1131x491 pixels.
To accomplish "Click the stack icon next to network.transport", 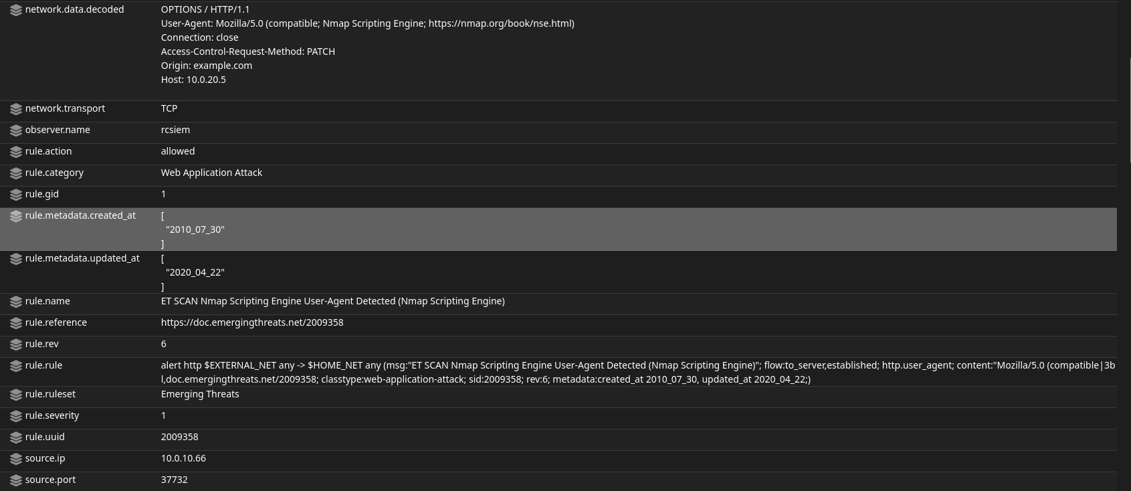I will pos(16,109).
